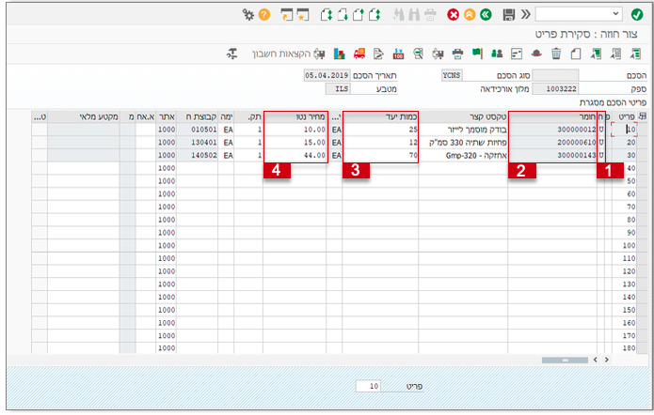This screenshot has height=415, width=654.
Task: Click the הקצאות חשבון account assignments button
Action: click(x=288, y=54)
